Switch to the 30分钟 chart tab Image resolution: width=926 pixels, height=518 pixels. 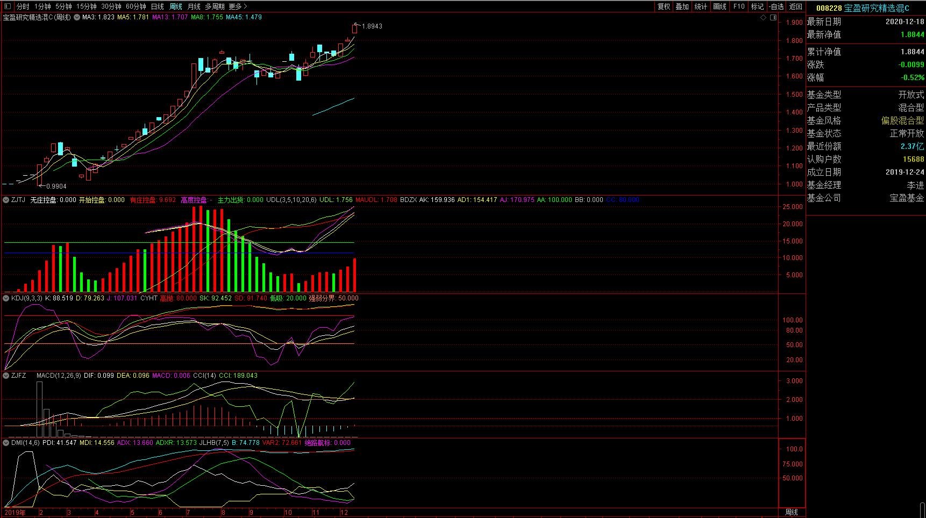click(x=111, y=6)
